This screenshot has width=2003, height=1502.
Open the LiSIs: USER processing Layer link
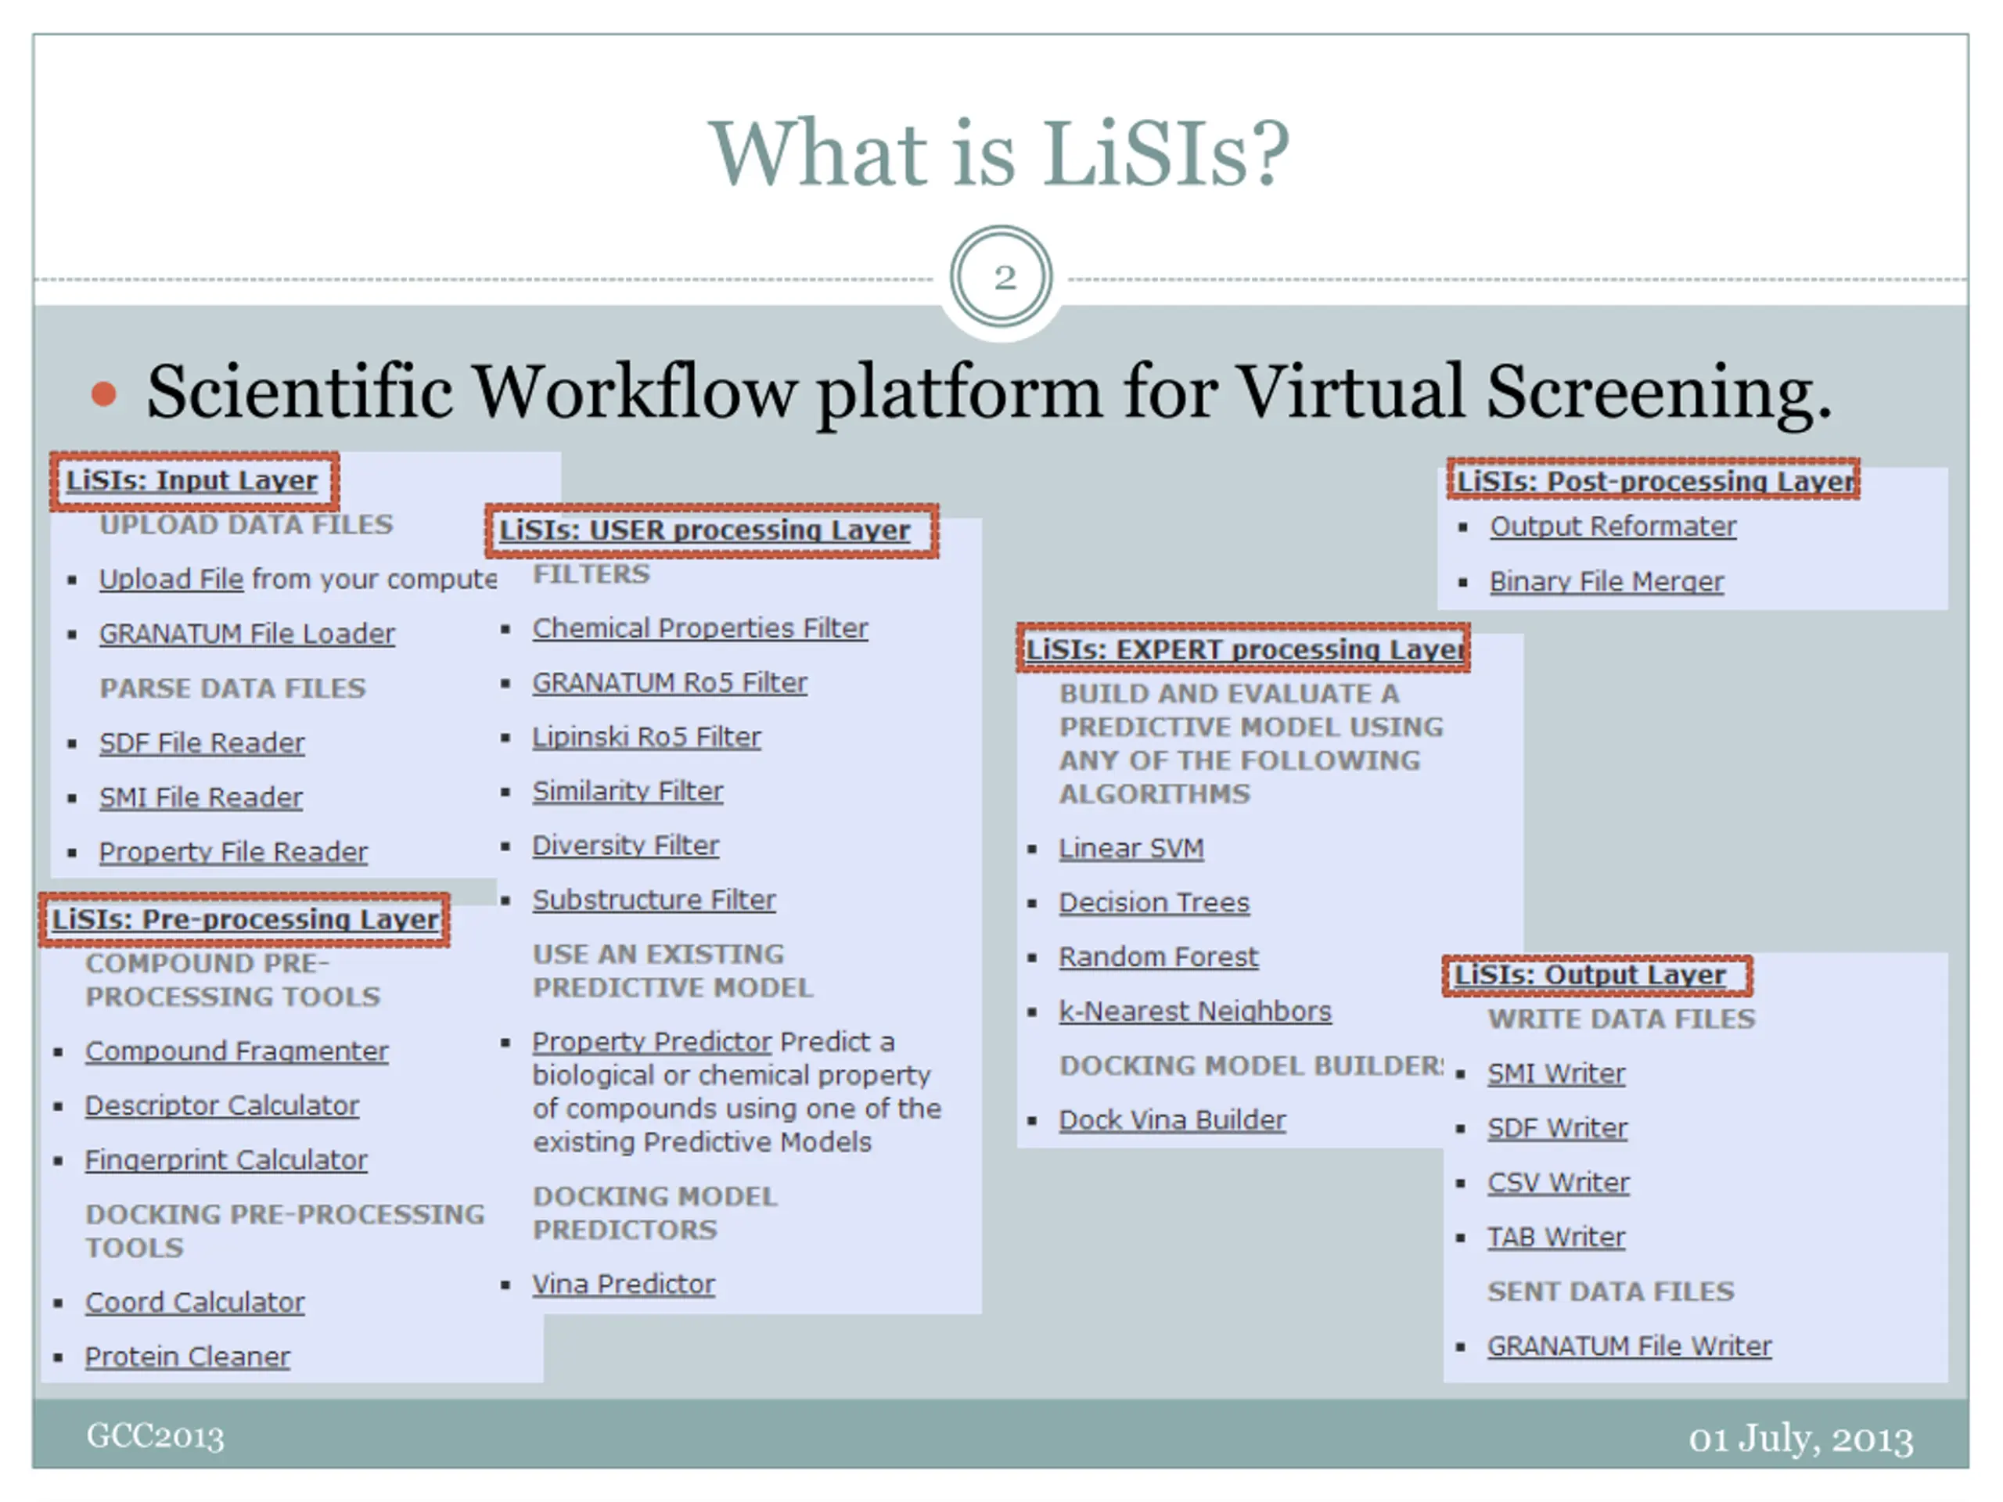tap(704, 530)
